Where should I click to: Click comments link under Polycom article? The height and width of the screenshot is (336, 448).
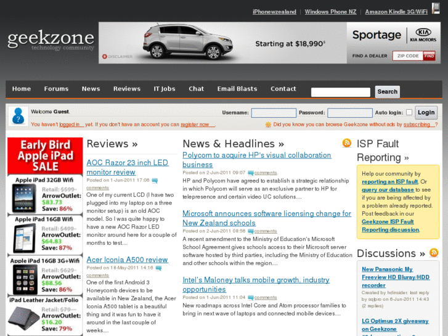[x=266, y=173]
